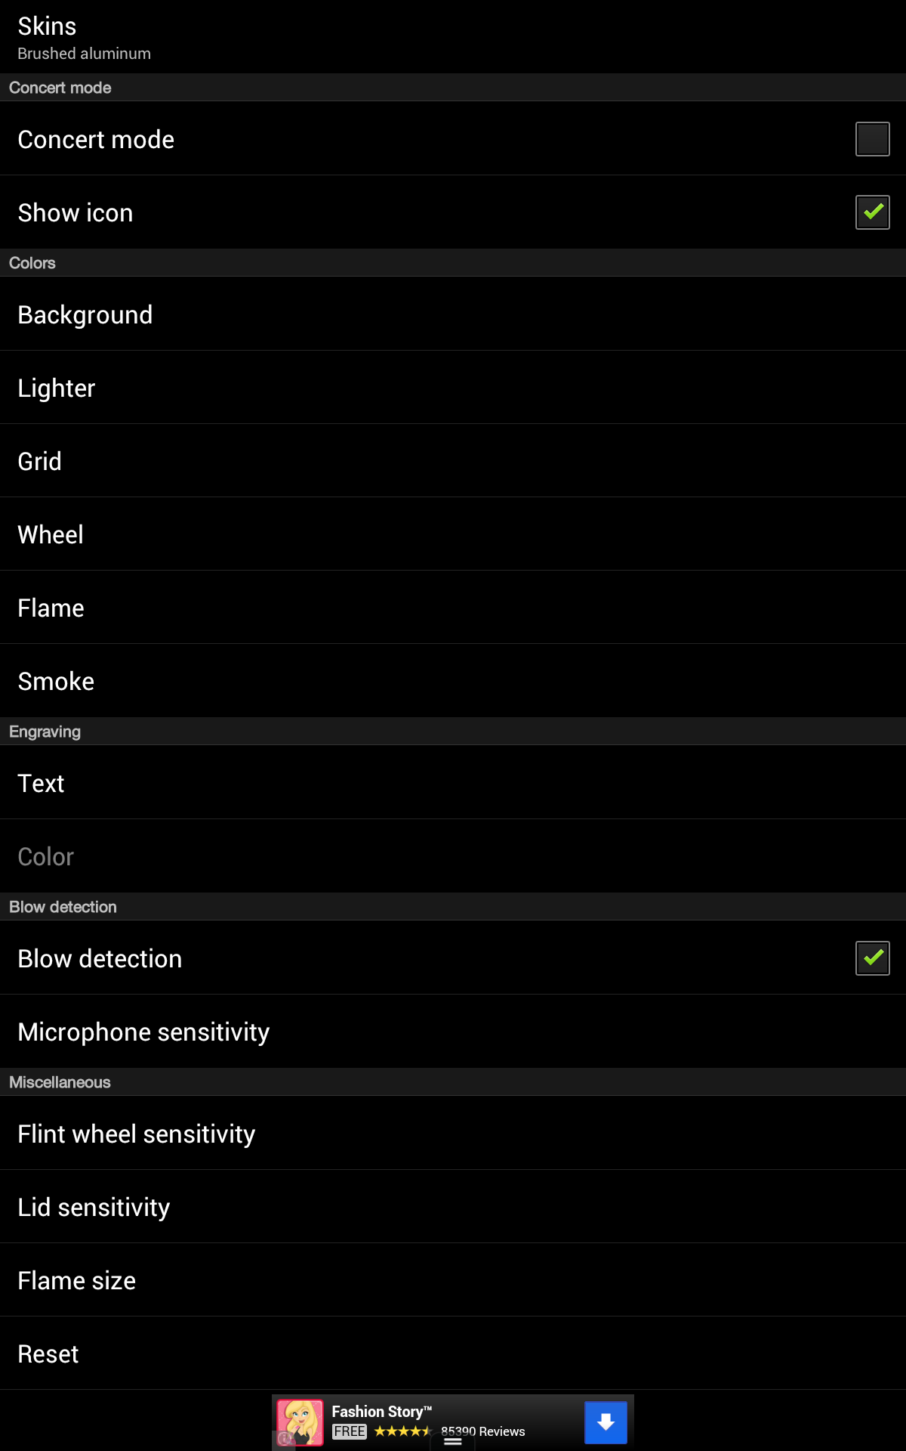Tap the drawer handle at the bottom
906x1451 pixels.
(453, 1441)
